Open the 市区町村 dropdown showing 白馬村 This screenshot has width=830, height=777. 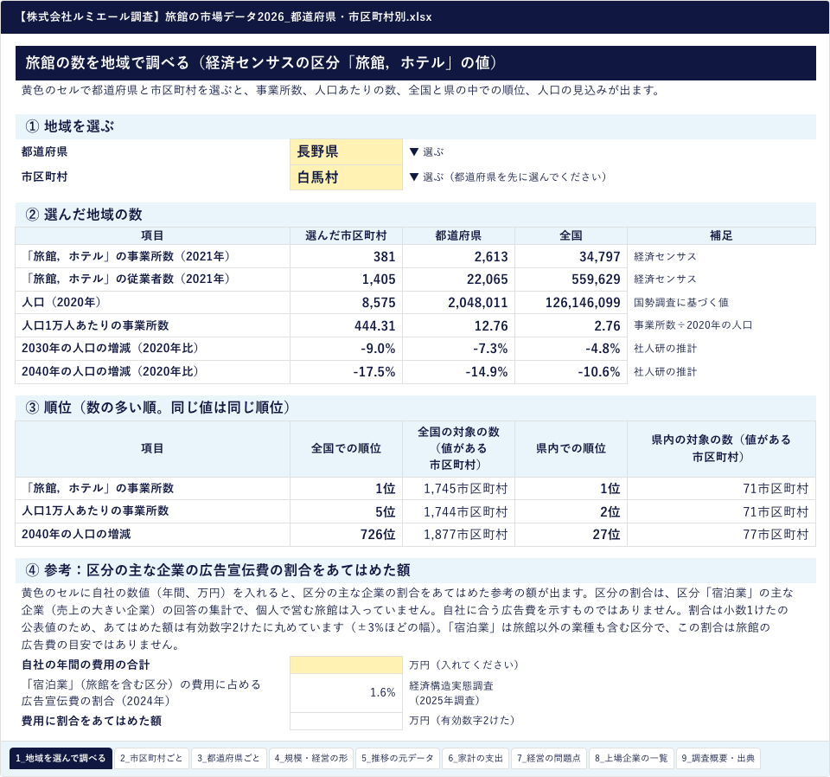(346, 177)
